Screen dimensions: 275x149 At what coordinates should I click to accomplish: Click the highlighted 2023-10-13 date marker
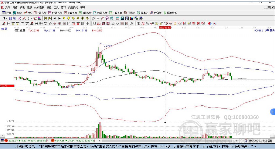tap(165, 28)
